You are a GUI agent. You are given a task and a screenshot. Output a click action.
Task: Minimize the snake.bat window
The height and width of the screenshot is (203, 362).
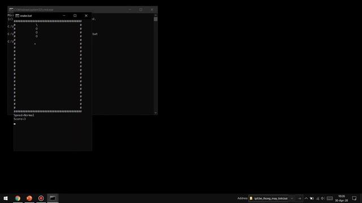[x=64, y=16]
